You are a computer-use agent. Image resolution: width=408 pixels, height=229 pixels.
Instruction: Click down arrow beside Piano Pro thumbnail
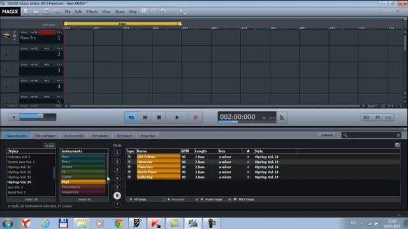[14, 39]
